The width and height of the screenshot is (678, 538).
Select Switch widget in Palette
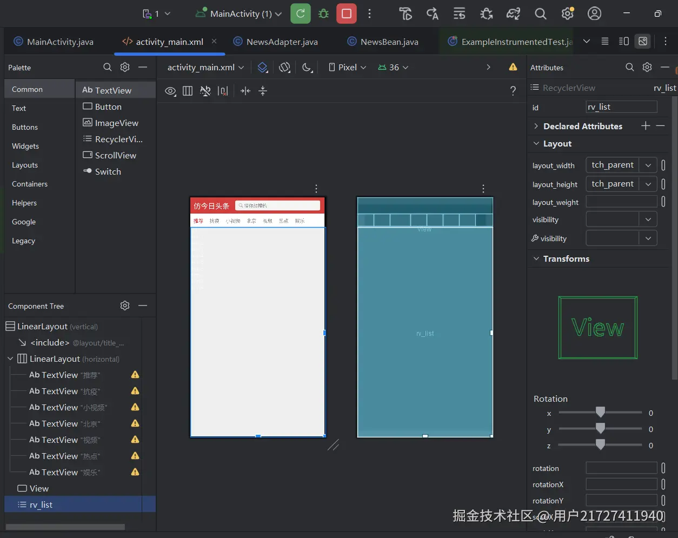pos(108,171)
